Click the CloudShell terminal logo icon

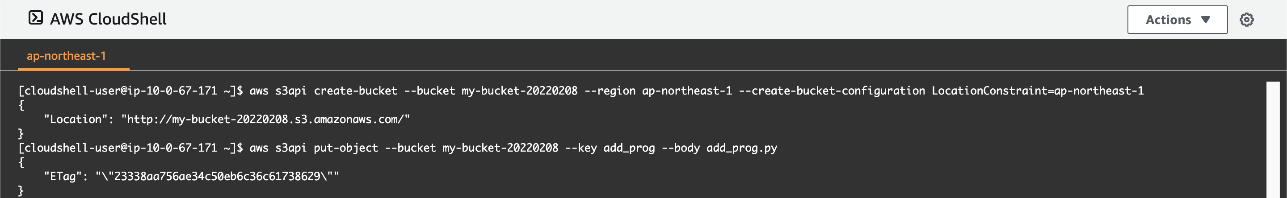tap(35, 18)
